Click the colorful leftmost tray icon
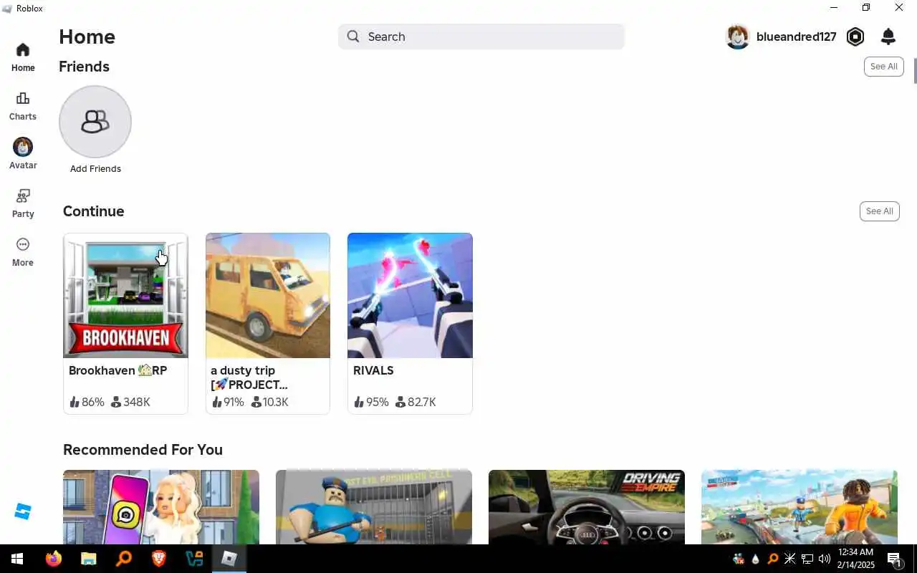The width and height of the screenshot is (917, 573). pyautogui.click(x=738, y=559)
